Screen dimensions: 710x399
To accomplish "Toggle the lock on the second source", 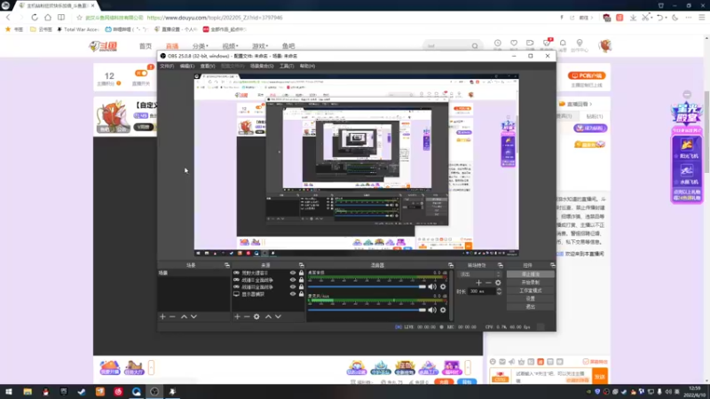I will 301,280.
